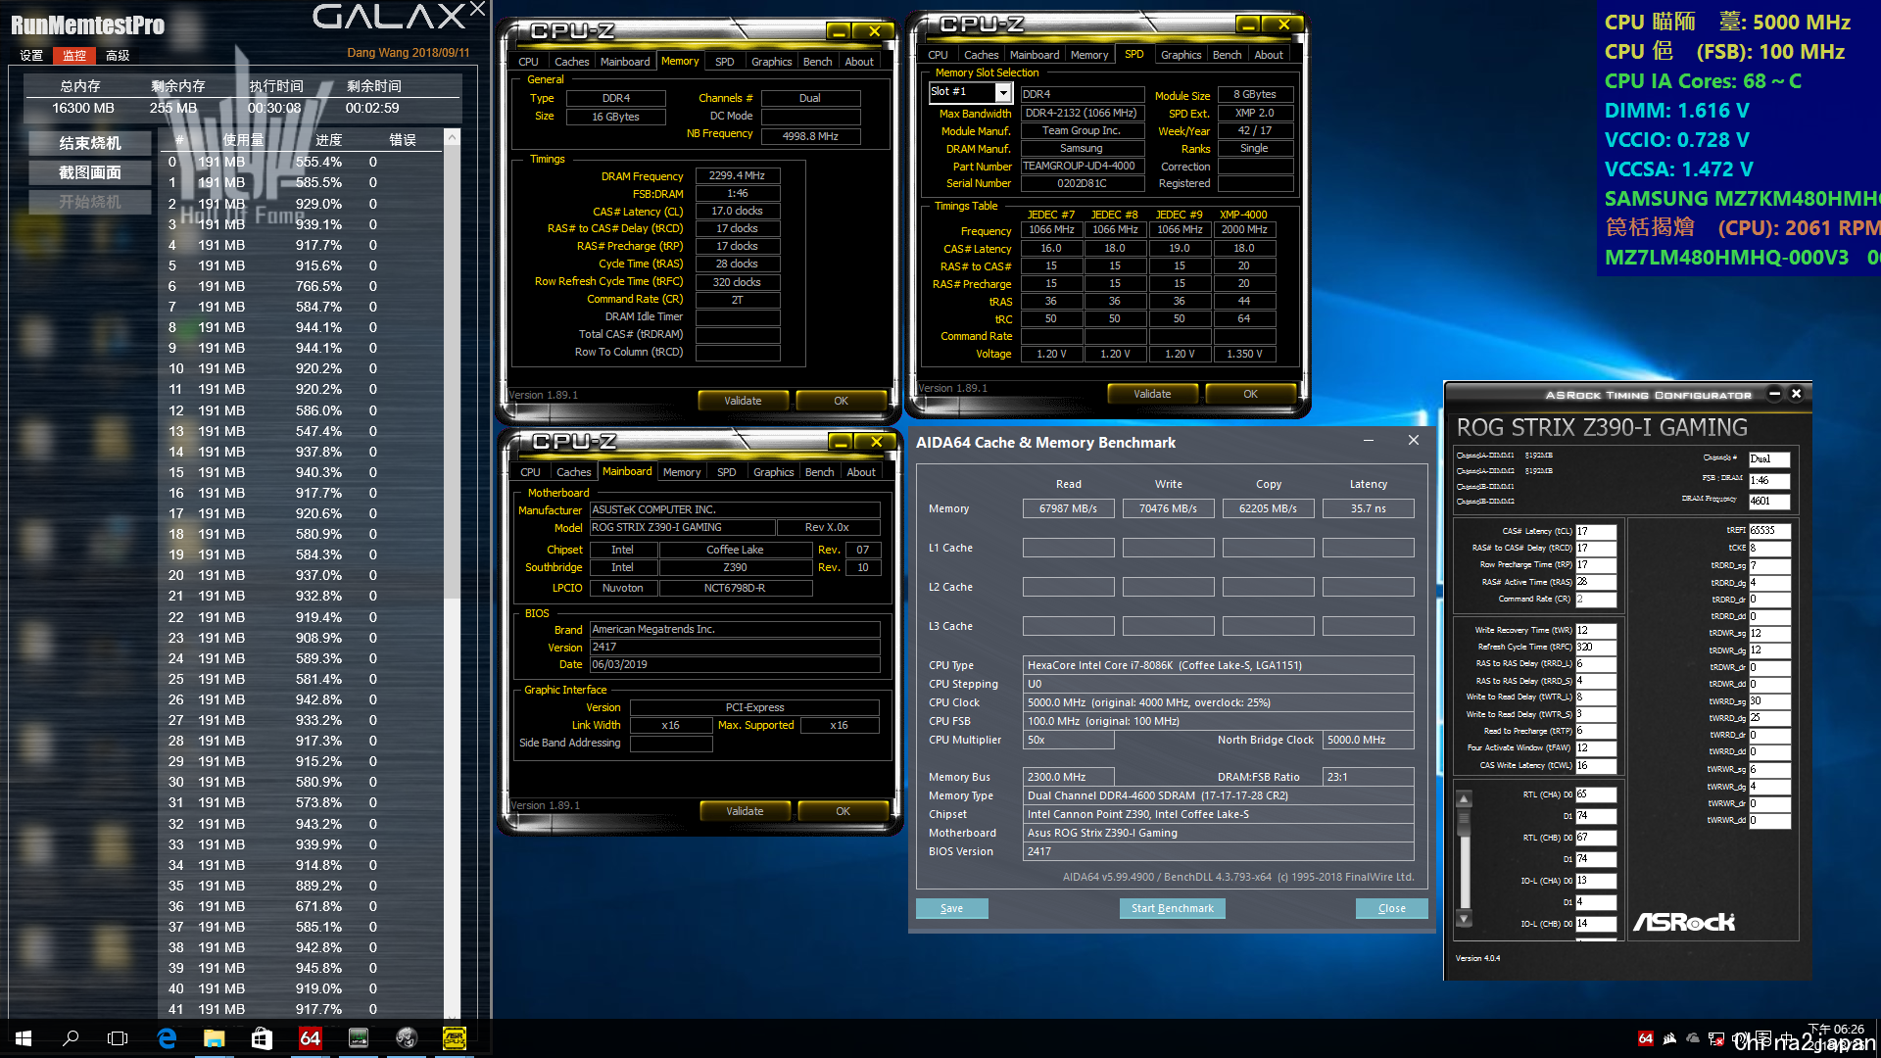Open 高级 tab in RunMemtestPro

click(118, 56)
